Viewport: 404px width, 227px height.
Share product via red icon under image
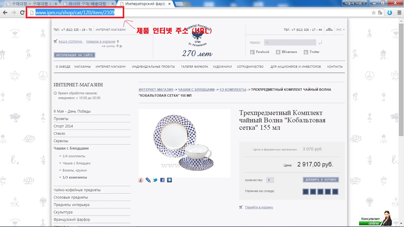click(141, 180)
